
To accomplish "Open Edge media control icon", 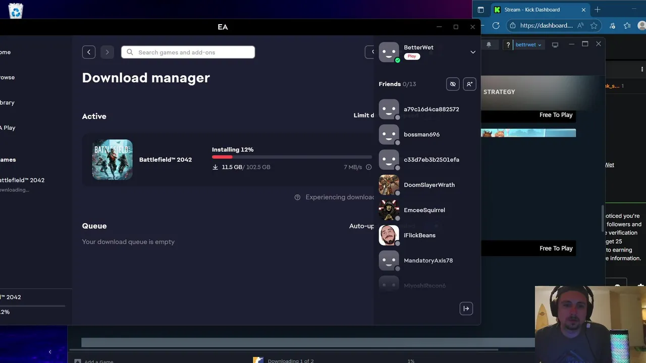I will click(x=612, y=25).
